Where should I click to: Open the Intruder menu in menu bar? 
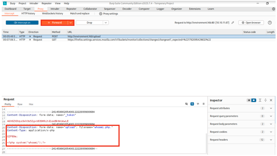(34, 3)
